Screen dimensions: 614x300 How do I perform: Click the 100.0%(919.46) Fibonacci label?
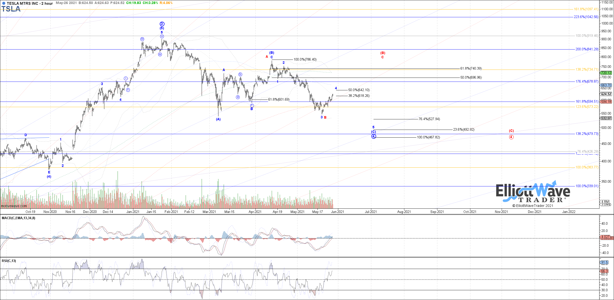(x=587, y=36)
